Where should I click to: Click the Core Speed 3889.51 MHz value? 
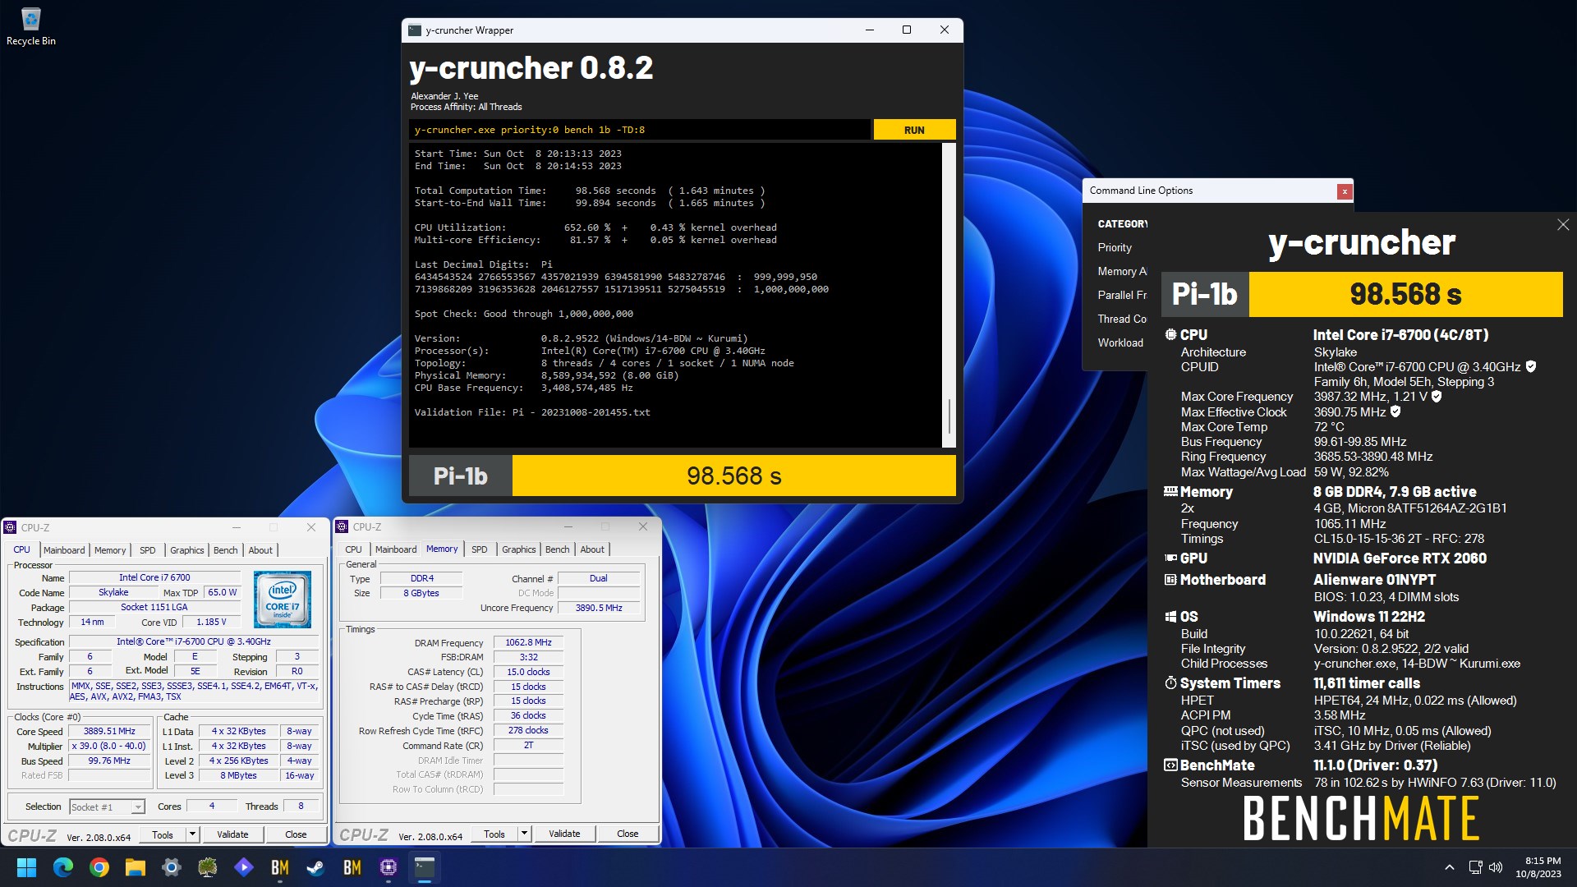click(109, 732)
